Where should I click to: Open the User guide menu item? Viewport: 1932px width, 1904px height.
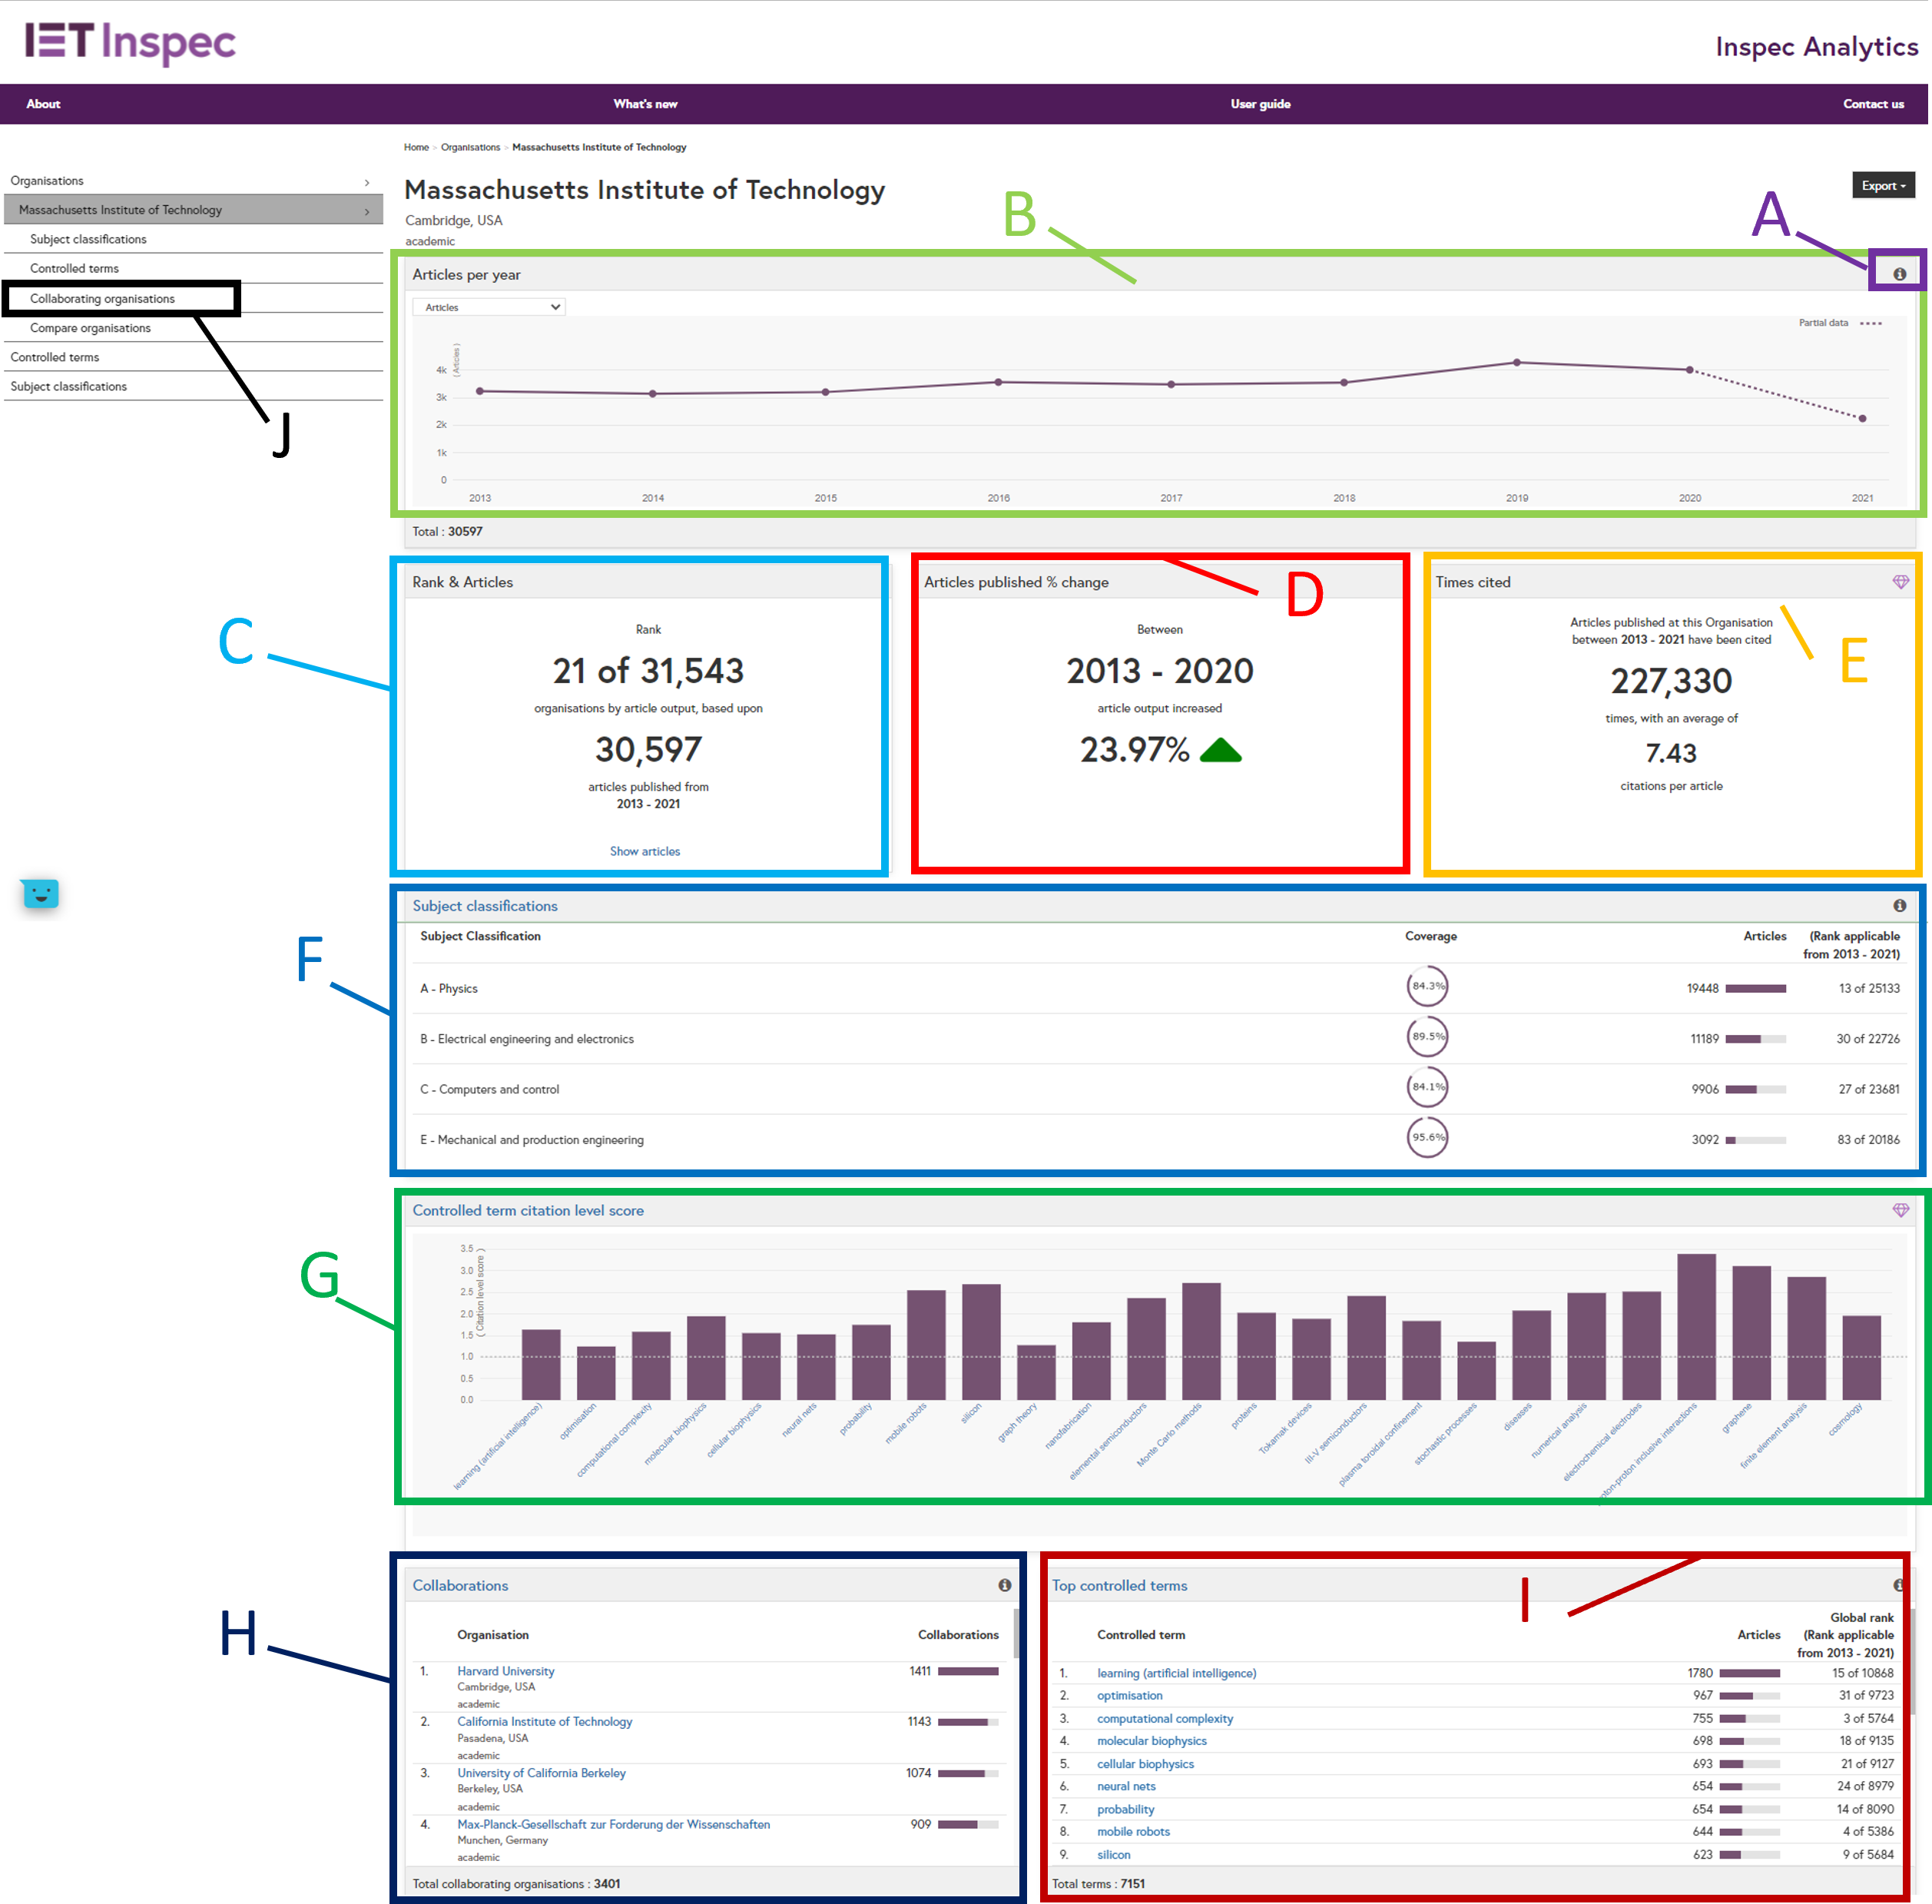pyautogui.click(x=1260, y=104)
